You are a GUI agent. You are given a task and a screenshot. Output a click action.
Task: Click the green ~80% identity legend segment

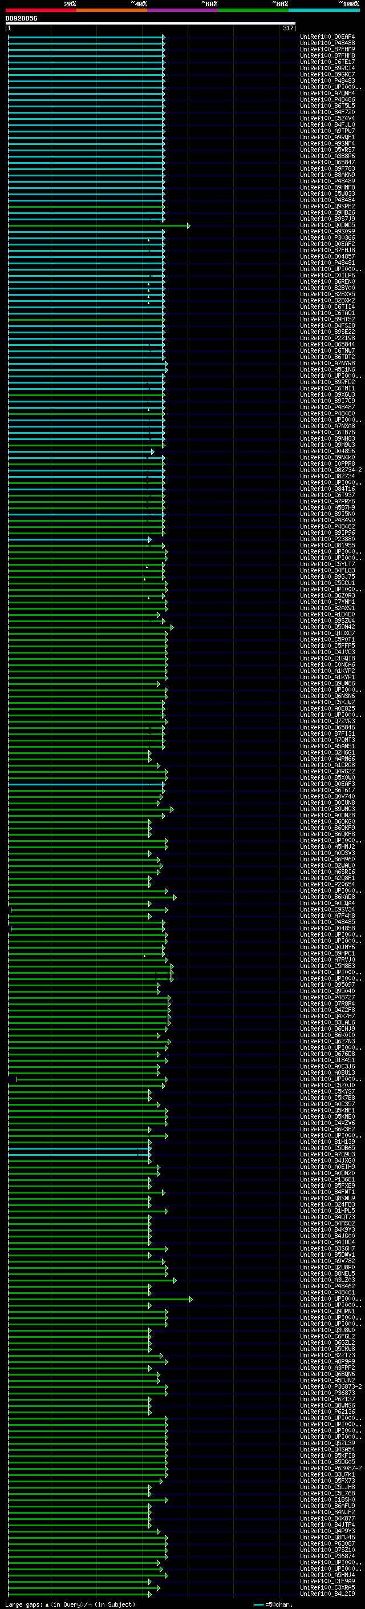[x=253, y=11]
